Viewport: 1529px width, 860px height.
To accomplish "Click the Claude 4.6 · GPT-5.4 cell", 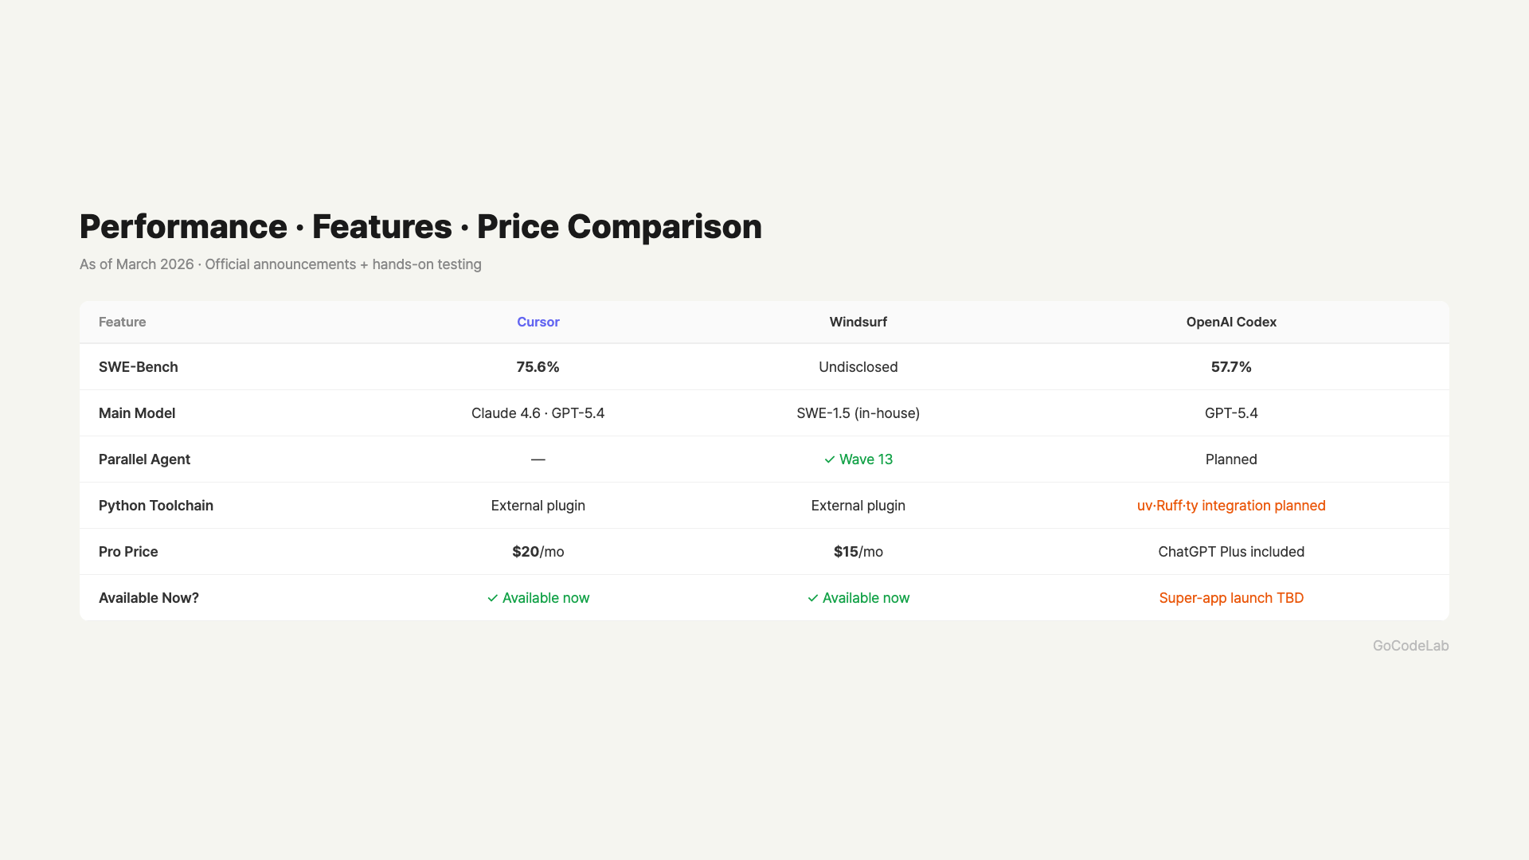I will pos(538,413).
